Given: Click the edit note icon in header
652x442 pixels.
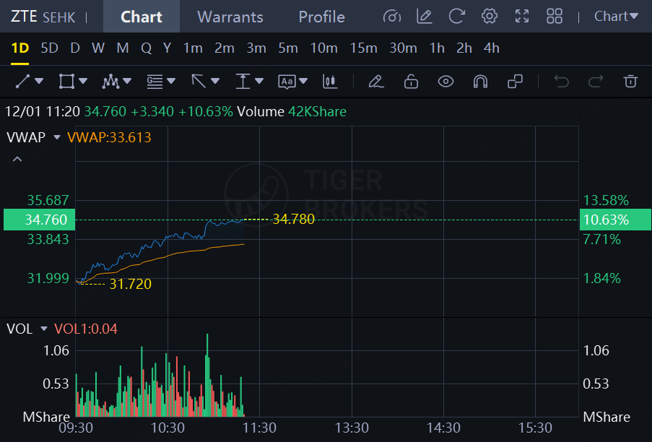Looking at the screenshot, I should click(x=424, y=16).
